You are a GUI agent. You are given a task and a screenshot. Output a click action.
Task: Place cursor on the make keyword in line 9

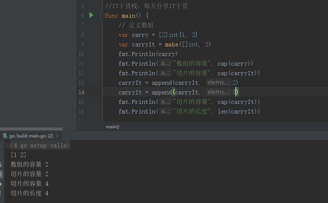click(171, 45)
